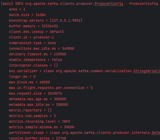
Task: Click the ProducerConfig class link in header
Action: pos(109,4)
